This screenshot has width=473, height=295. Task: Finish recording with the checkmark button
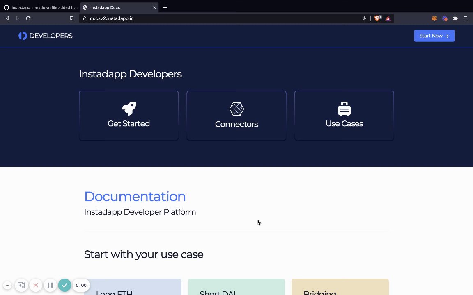pos(64,285)
